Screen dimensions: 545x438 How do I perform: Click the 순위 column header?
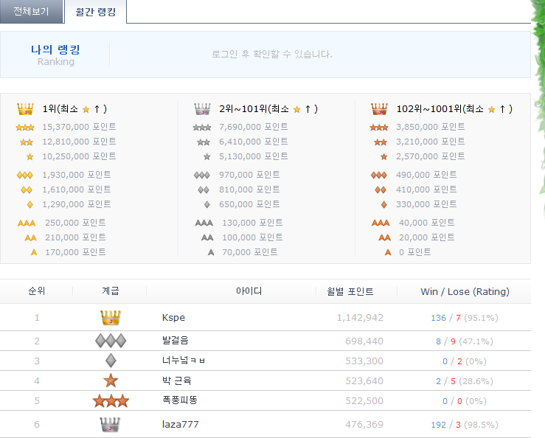[36, 291]
